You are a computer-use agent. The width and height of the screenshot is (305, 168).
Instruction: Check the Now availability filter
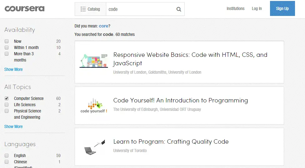tap(7, 41)
